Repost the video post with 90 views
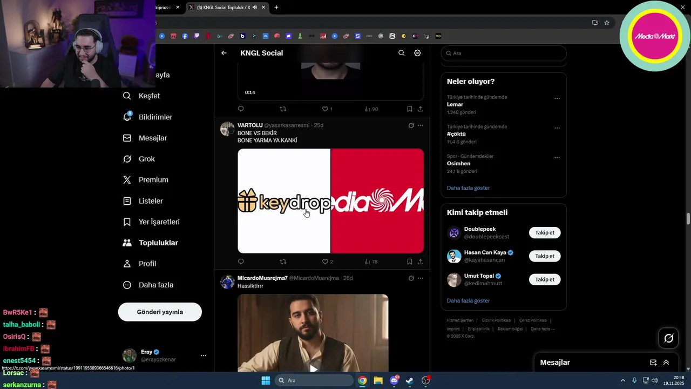 283,109
